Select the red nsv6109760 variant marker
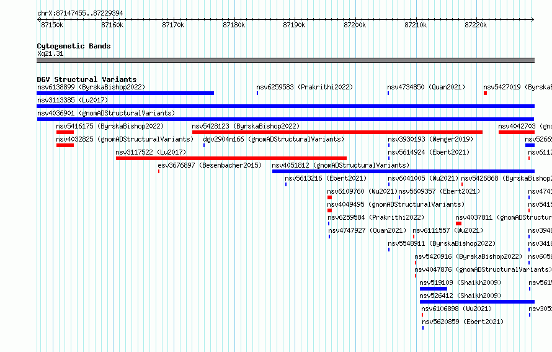 point(329,197)
